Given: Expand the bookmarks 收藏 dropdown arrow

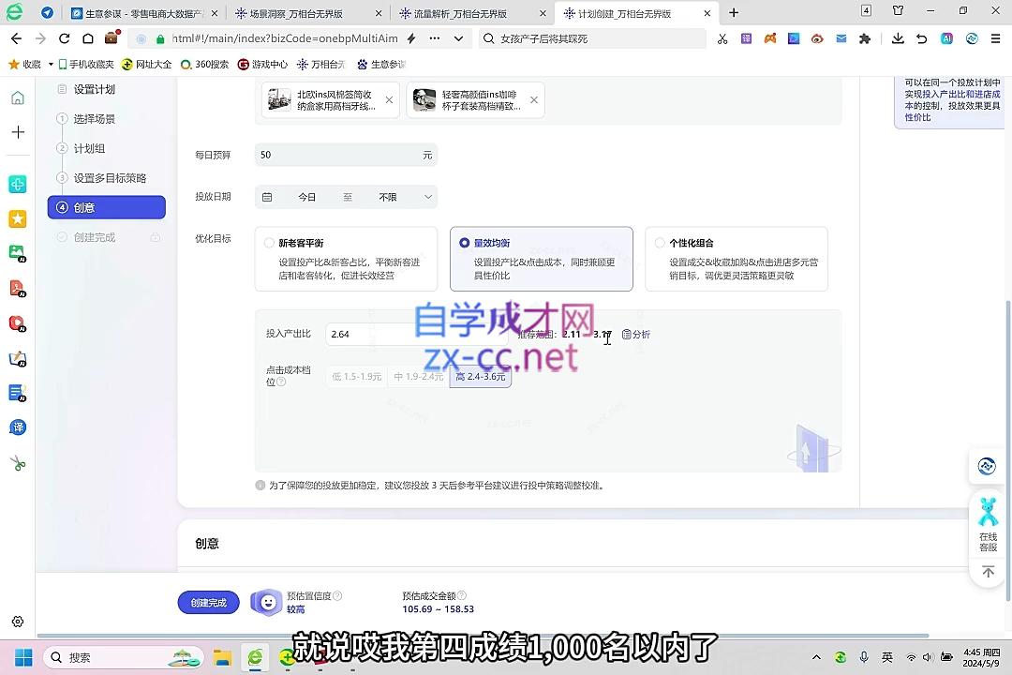Looking at the screenshot, I should click(x=51, y=65).
